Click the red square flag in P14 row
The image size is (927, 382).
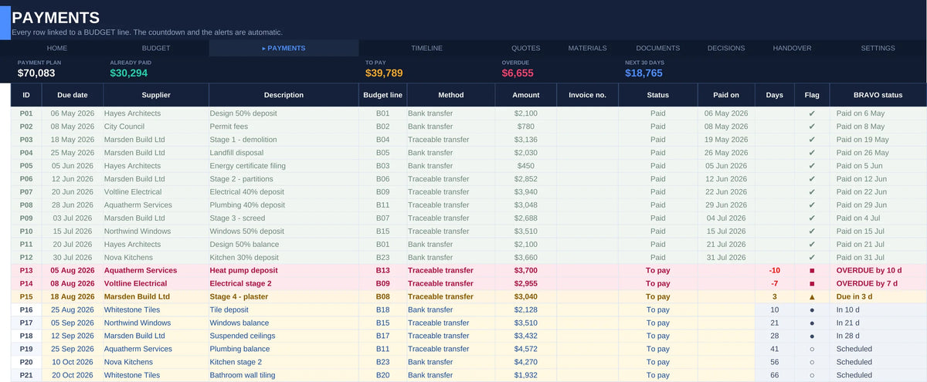812,284
